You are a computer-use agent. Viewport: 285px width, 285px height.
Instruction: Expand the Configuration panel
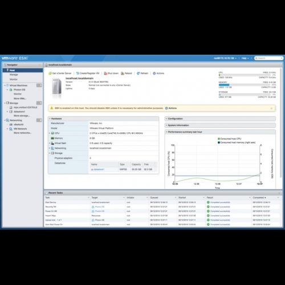(x=166, y=119)
